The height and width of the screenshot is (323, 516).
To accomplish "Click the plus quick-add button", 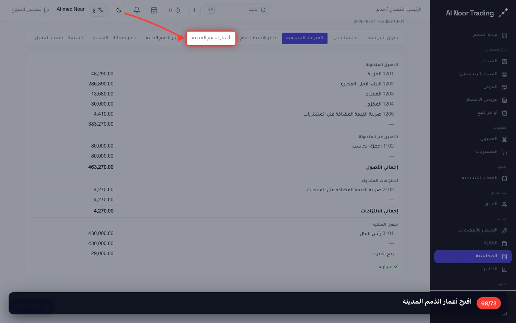I will coord(195,10).
